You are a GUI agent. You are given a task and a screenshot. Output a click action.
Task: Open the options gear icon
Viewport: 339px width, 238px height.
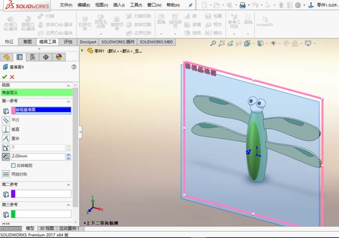click(x=298, y=5)
